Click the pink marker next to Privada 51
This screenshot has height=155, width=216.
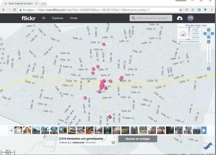110,117
